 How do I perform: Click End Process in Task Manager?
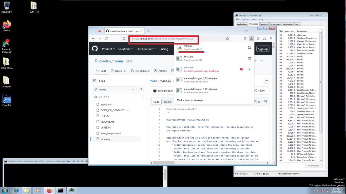(x=314, y=166)
